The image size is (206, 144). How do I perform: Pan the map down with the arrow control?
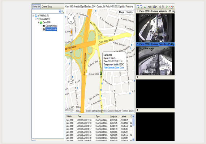point(71,22)
